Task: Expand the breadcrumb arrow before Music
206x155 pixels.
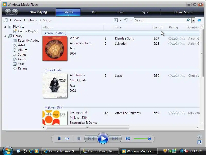Action: (11, 20)
